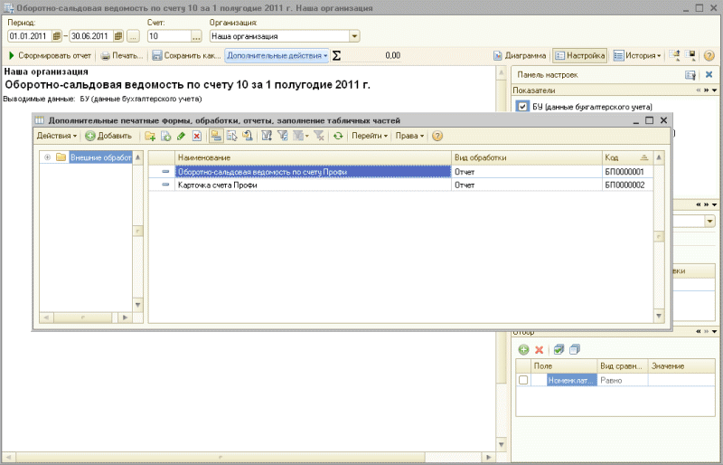Select the Номенклат... filter field cell

click(572, 380)
